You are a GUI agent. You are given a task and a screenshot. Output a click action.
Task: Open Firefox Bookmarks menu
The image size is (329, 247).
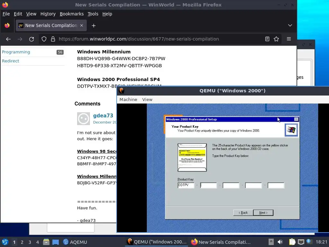pyautogui.click(x=72, y=14)
